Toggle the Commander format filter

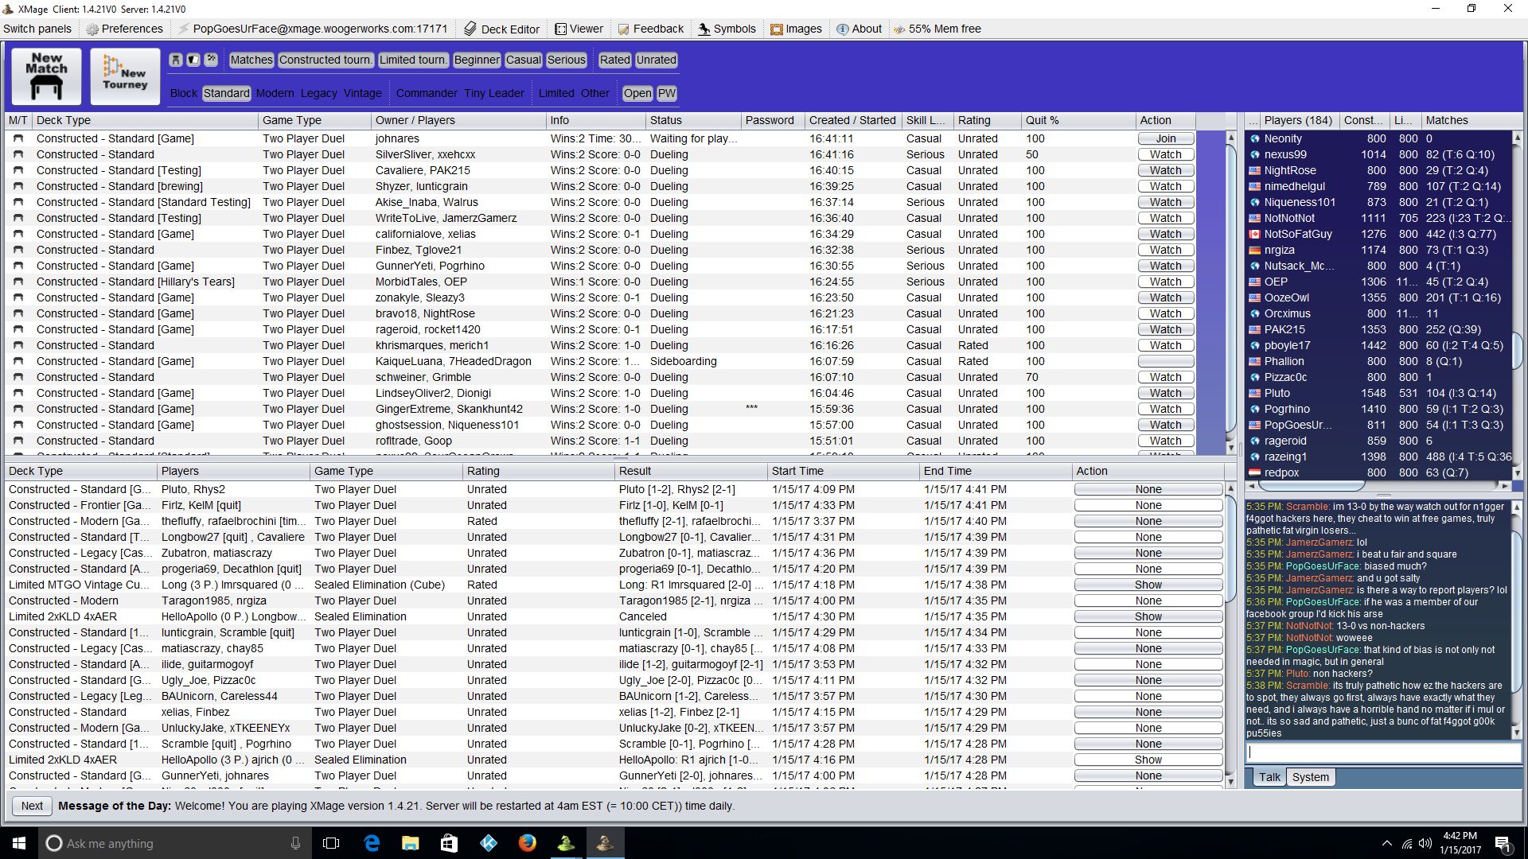(427, 93)
